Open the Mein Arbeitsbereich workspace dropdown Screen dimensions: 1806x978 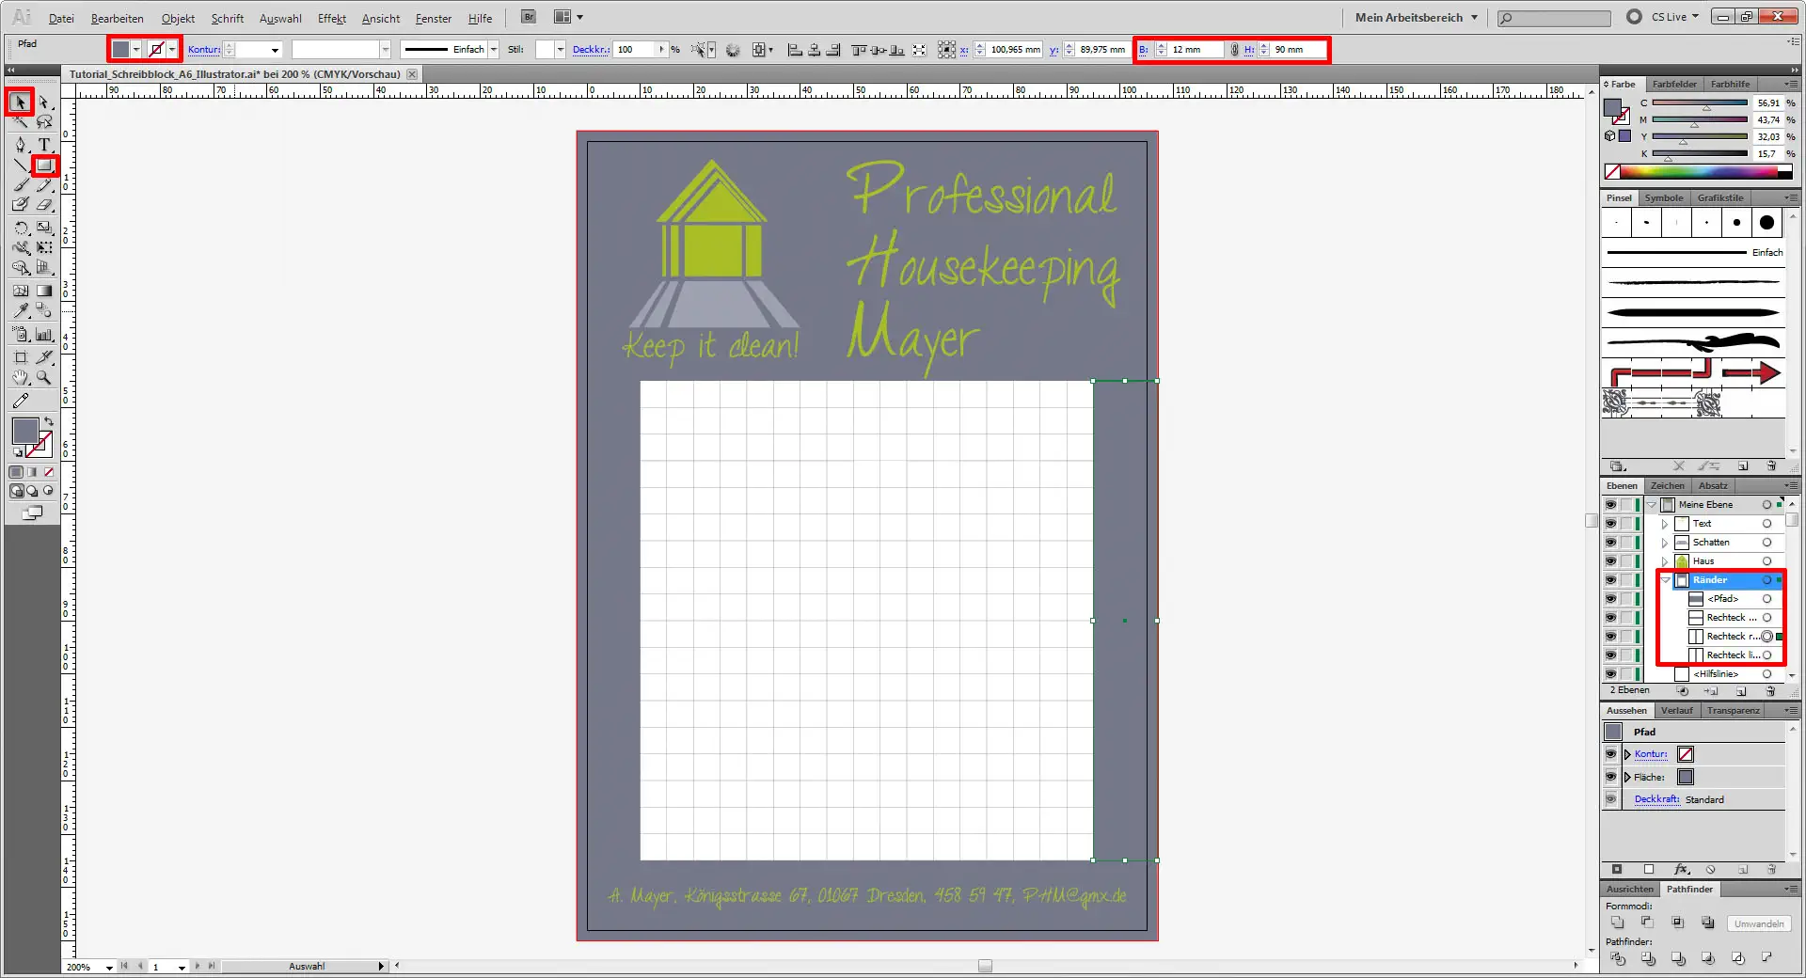(1416, 17)
